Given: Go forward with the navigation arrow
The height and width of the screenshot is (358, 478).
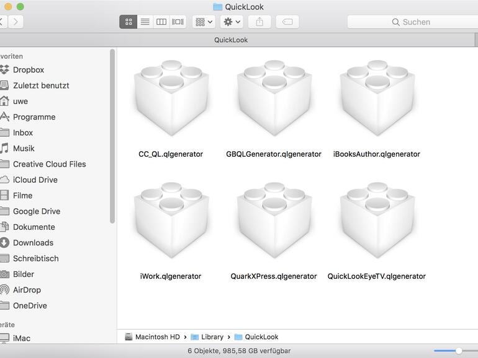Looking at the screenshot, I should pos(16,22).
